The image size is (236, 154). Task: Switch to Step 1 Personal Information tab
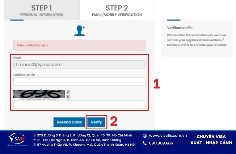(41, 10)
